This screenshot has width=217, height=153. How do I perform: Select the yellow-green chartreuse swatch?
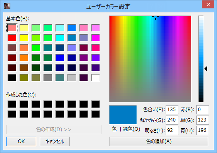[36, 38]
